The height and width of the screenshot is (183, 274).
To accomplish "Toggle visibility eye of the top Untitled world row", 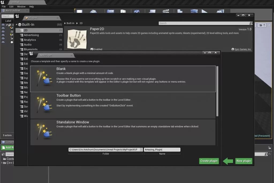I will pyautogui.click(x=3, y=25).
